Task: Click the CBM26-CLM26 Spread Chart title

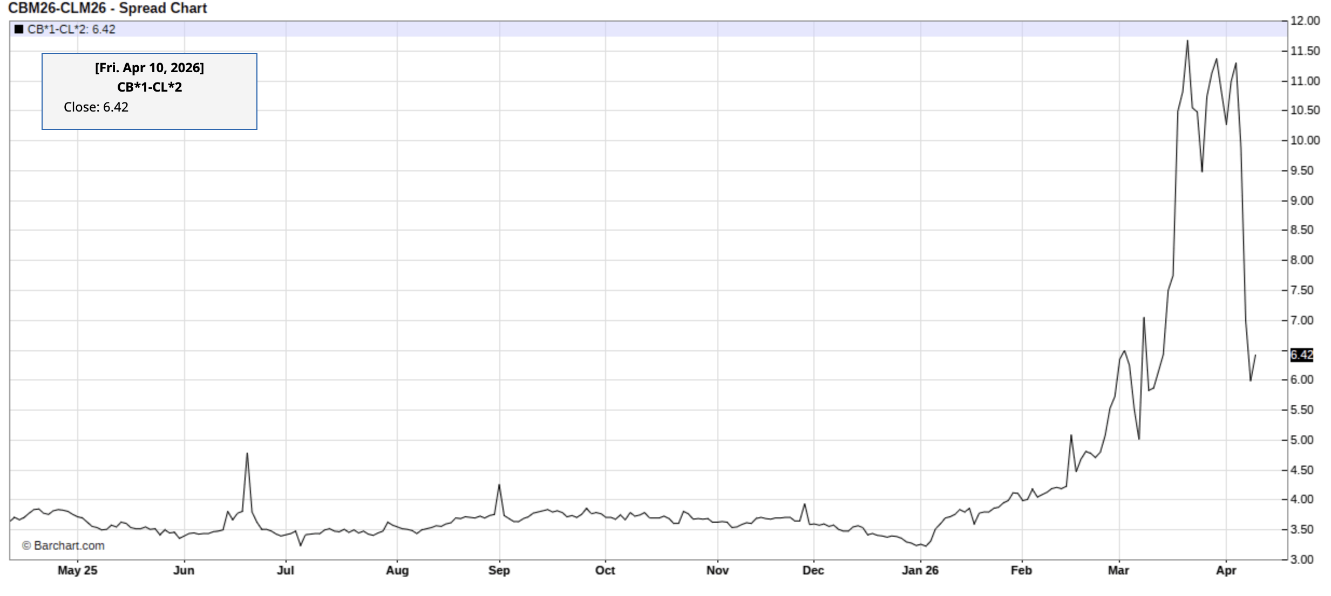Action: point(107,8)
